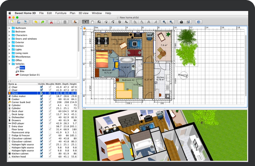Toggle Visible checkbox for Cooker
This screenshot has height=166, width=255.
(x=41, y=99)
